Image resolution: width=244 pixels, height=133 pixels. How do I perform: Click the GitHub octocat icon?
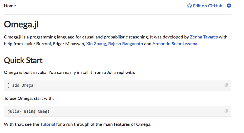pos(189,6)
